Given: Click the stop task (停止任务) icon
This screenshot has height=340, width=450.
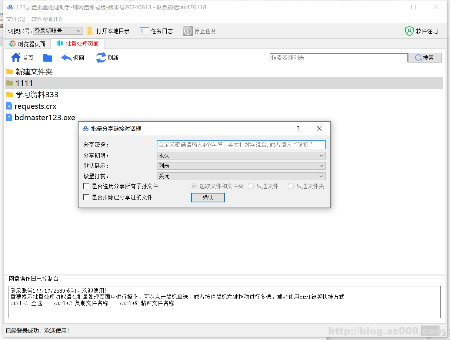Looking at the screenshot, I should click(188, 31).
